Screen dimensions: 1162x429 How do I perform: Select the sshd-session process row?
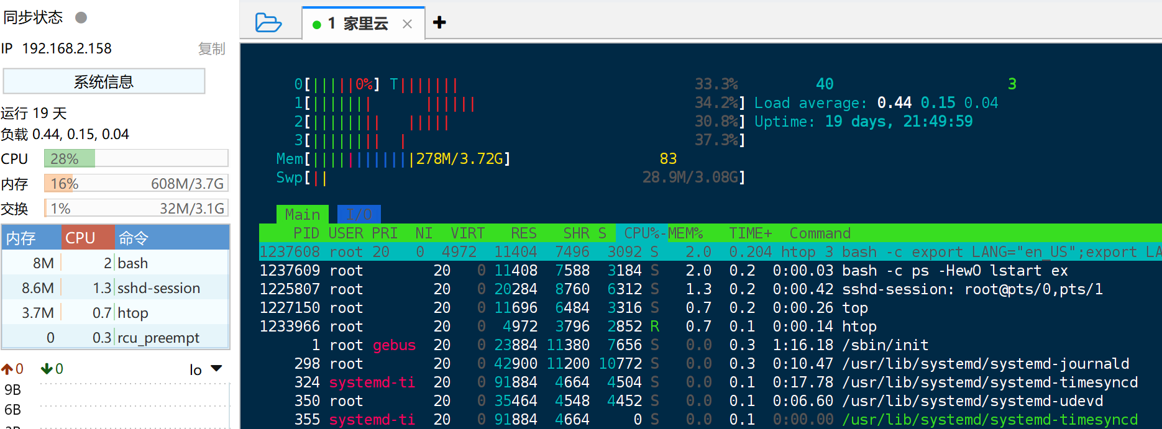click(x=116, y=287)
